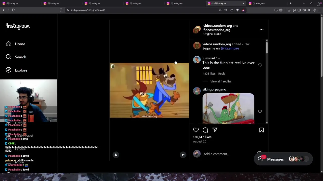Viewport: 323px width, 181px height.
Task: Open Search in the Instagram sidebar
Action: click(x=16, y=57)
